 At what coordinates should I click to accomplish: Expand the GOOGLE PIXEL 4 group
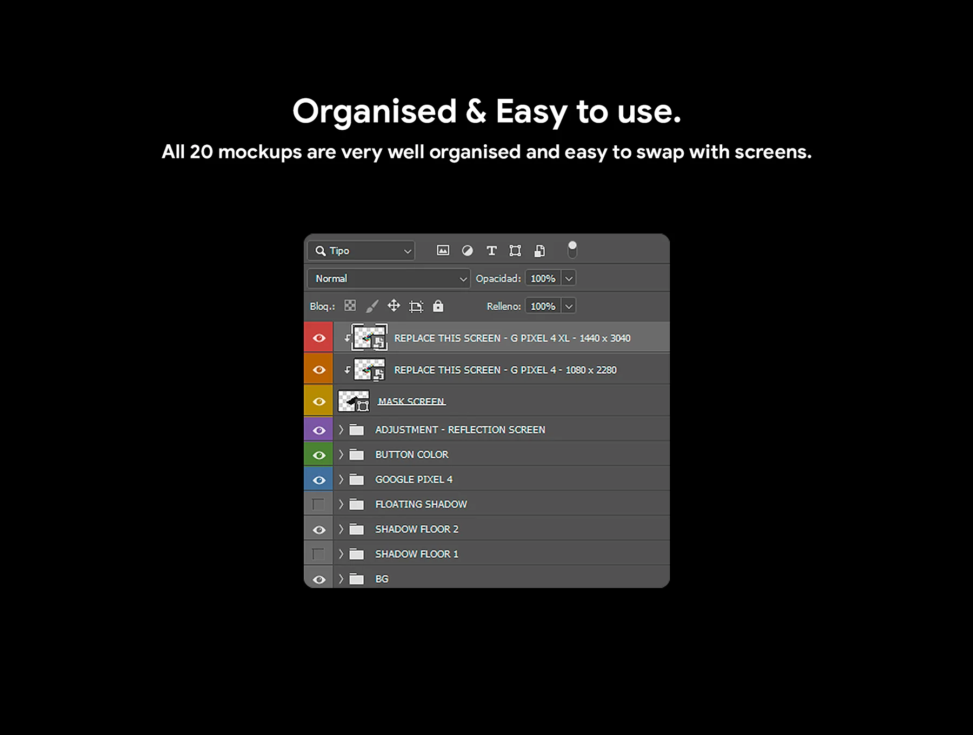[341, 479]
